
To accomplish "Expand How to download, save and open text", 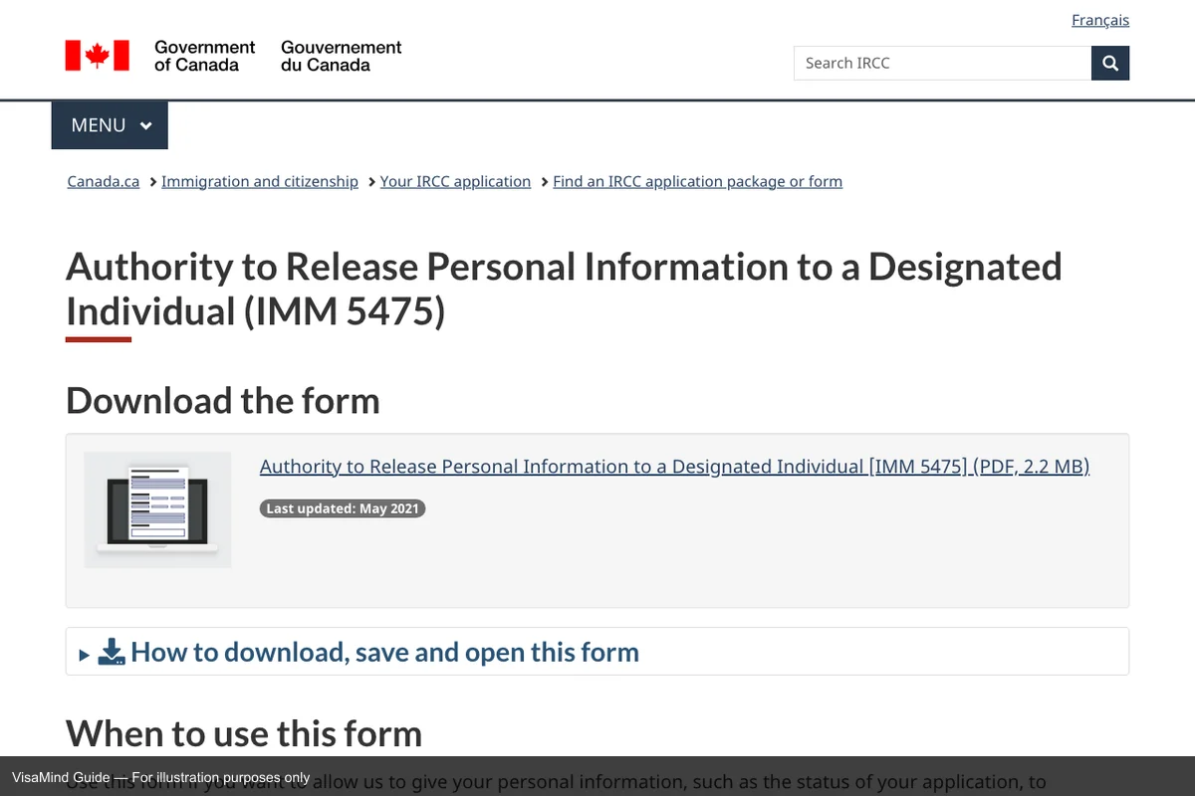I will [x=384, y=653].
